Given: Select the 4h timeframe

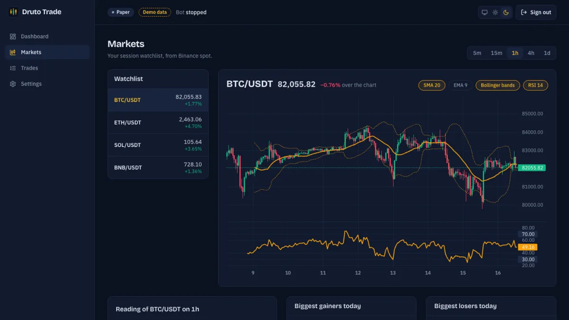Looking at the screenshot, I should click(x=531, y=53).
